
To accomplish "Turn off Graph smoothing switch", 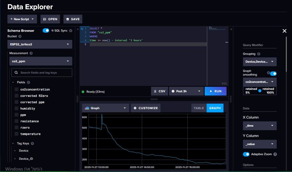I will [273, 73].
